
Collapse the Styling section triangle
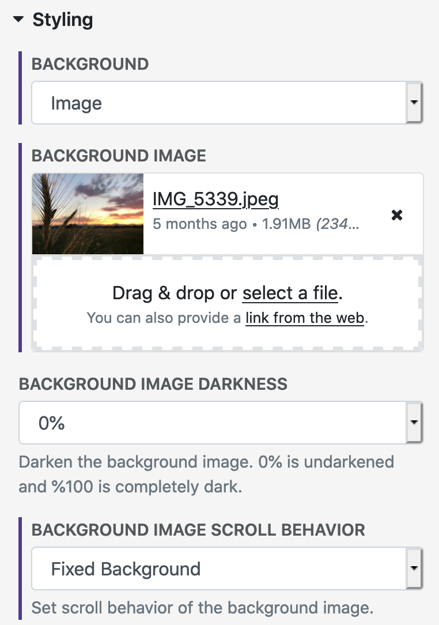18,18
